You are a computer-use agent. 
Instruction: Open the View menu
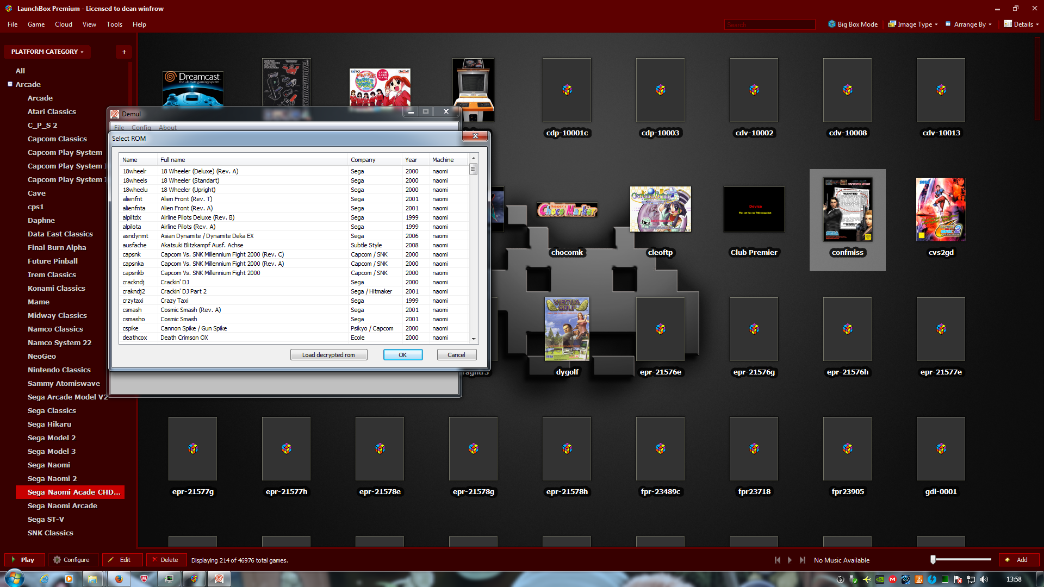tap(89, 24)
